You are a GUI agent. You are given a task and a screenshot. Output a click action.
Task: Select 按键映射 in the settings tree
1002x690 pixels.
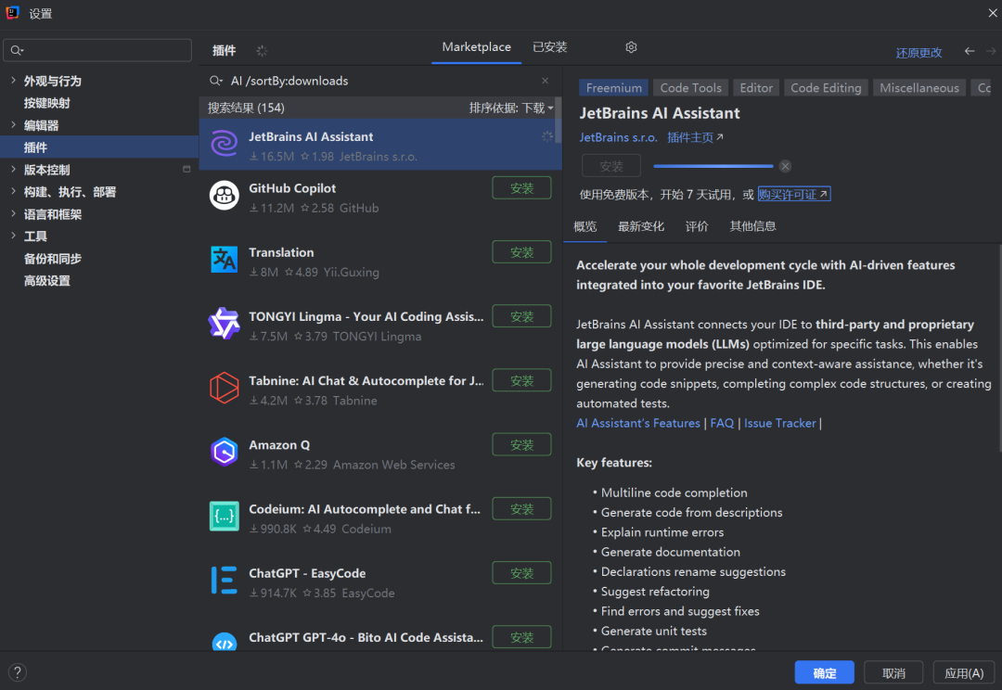point(47,103)
